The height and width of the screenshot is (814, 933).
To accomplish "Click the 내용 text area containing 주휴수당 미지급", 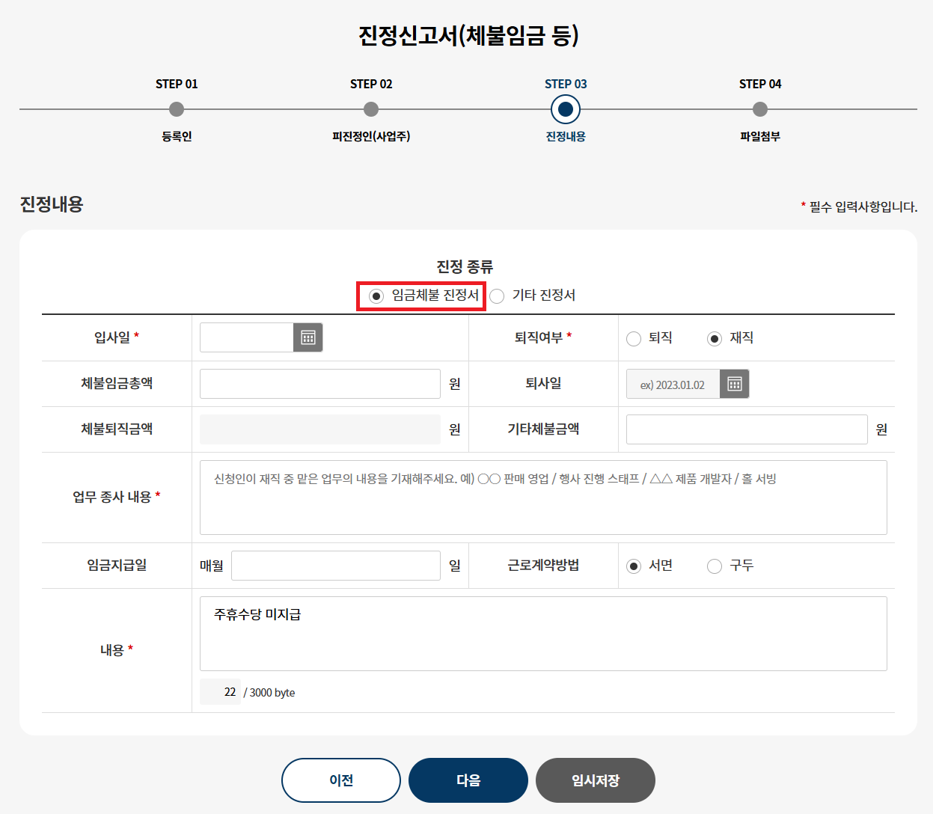I will pos(543,634).
